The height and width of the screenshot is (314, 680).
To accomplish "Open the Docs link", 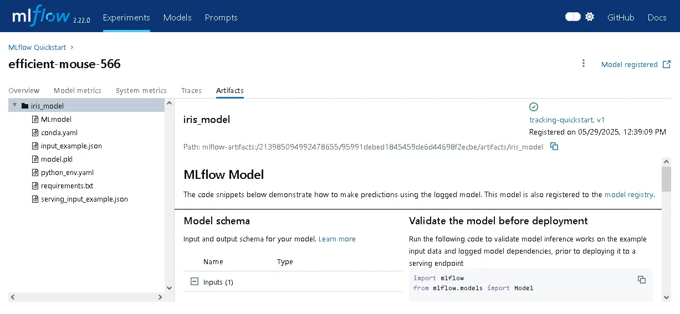I will tap(657, 17).
